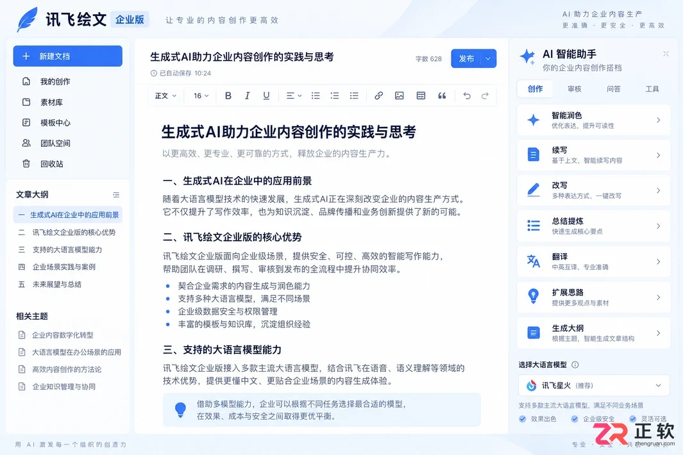This screenshot has height=455, width=683.
Task: Expand the 改写 card chevron
Action: 658,190
